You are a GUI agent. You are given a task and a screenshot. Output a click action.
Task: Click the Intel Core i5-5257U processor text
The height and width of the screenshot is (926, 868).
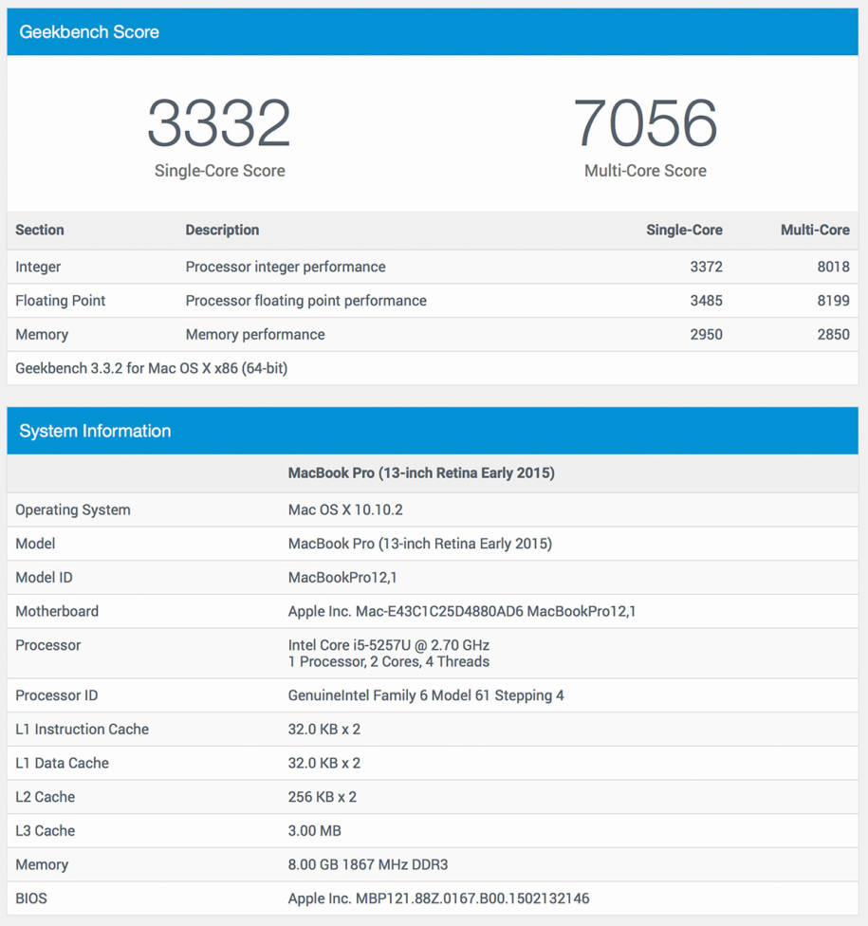click(x=389, y=645)
